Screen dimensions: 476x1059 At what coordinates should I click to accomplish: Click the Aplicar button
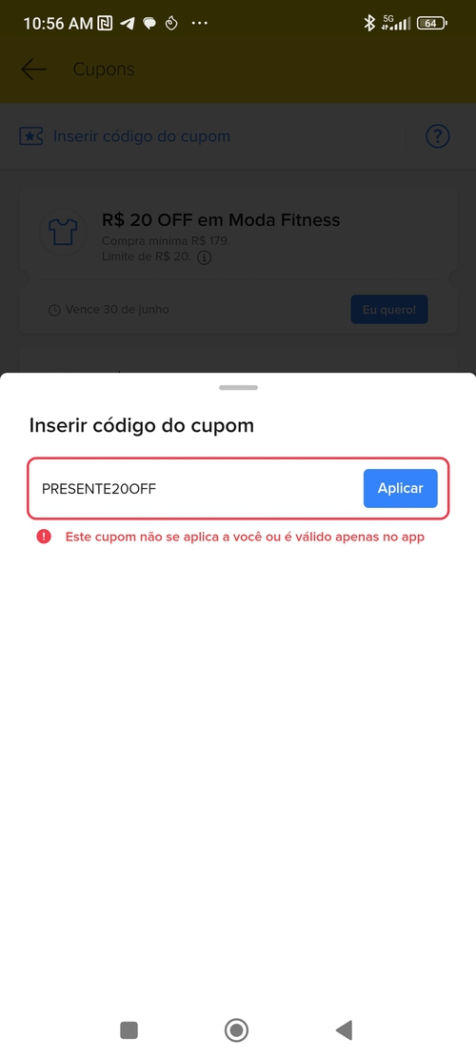(x=401, y=488)
